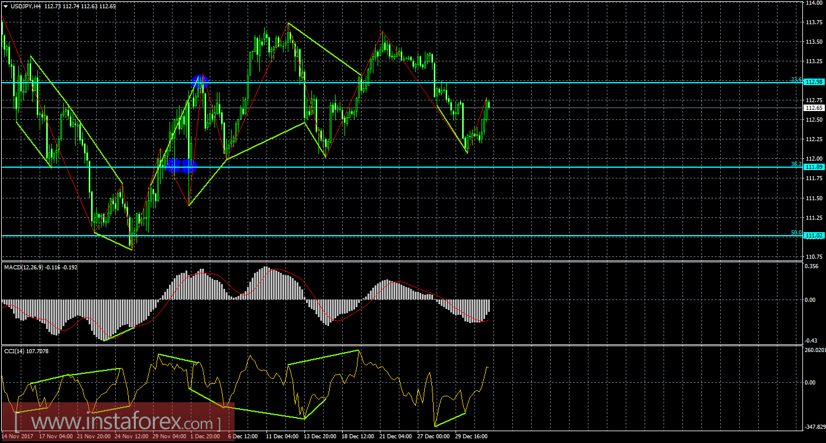This screenshot has width=826, height=443.
Task: Select the white 112.65 current price tag
Action: point(815,108)
